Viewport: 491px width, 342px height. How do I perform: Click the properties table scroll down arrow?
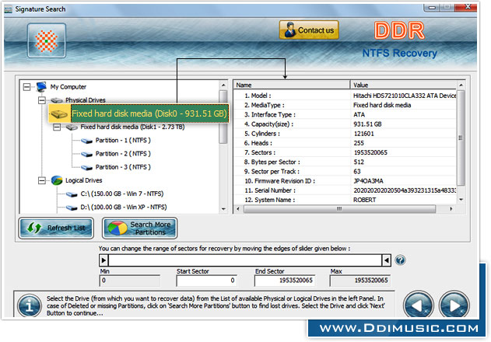(x=461, y=200)
